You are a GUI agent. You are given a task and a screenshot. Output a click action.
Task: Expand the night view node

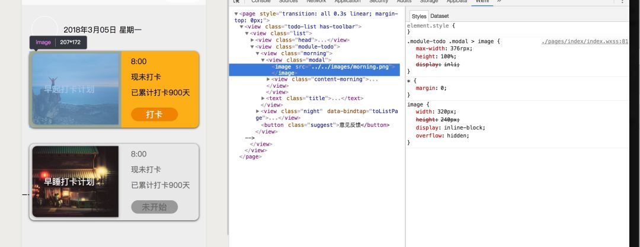258,111
